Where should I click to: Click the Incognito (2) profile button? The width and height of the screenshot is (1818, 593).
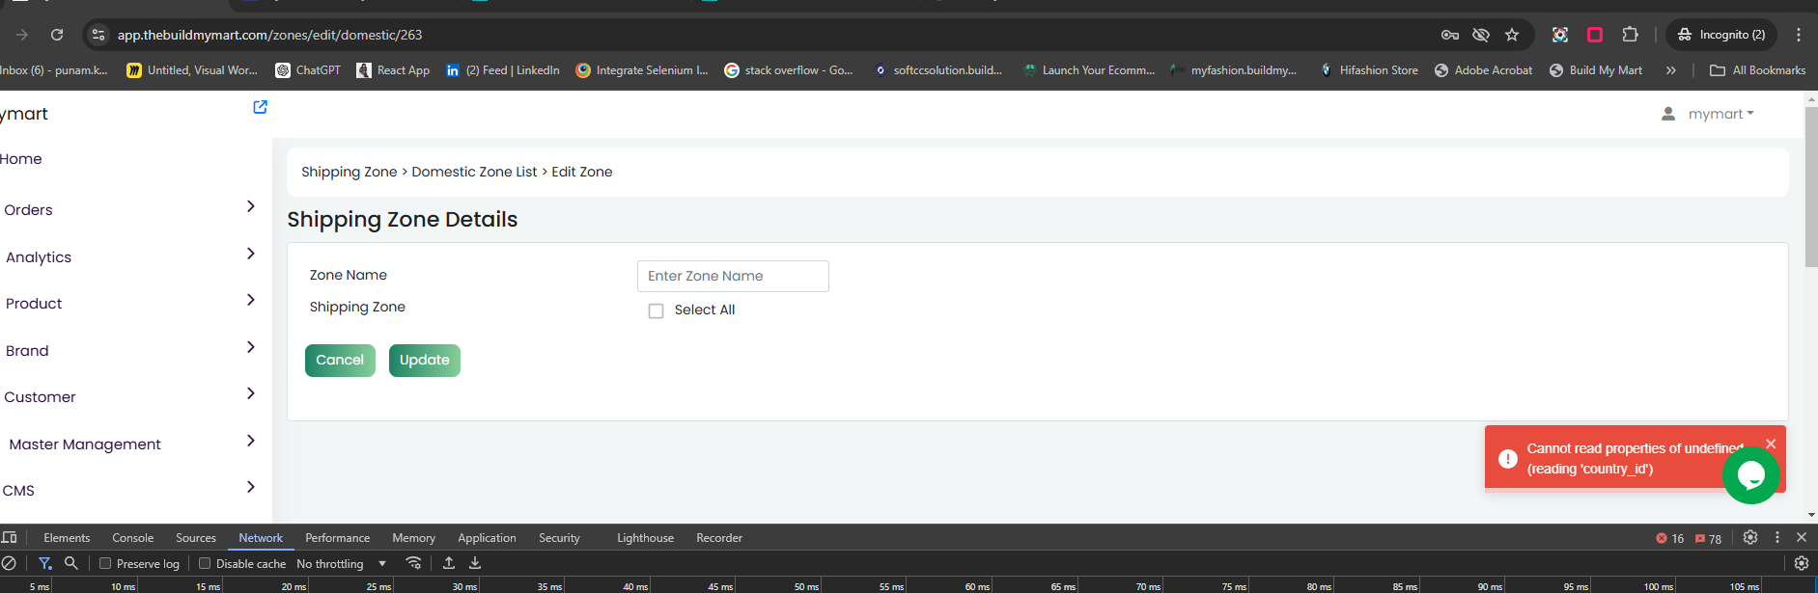coord(1723,35)
